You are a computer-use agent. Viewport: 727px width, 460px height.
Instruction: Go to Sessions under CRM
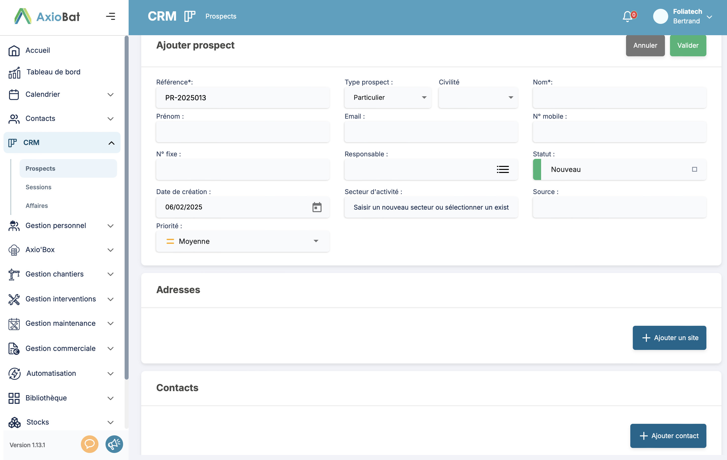coord(38,187)
